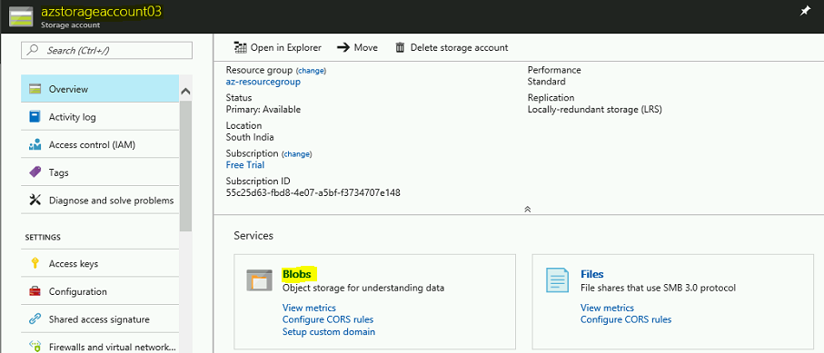This screenshot has height=353, width=824.
Task: Click View metrics under Blobs
Action: (x=309, y=308)
